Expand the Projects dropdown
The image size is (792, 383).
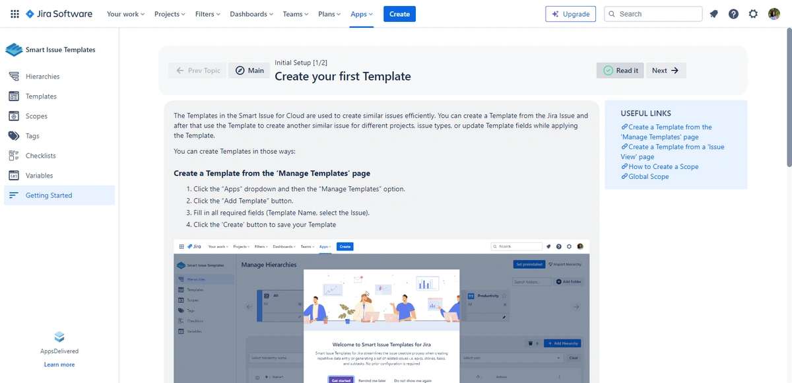pyautogui.click(x=170, y=14)
